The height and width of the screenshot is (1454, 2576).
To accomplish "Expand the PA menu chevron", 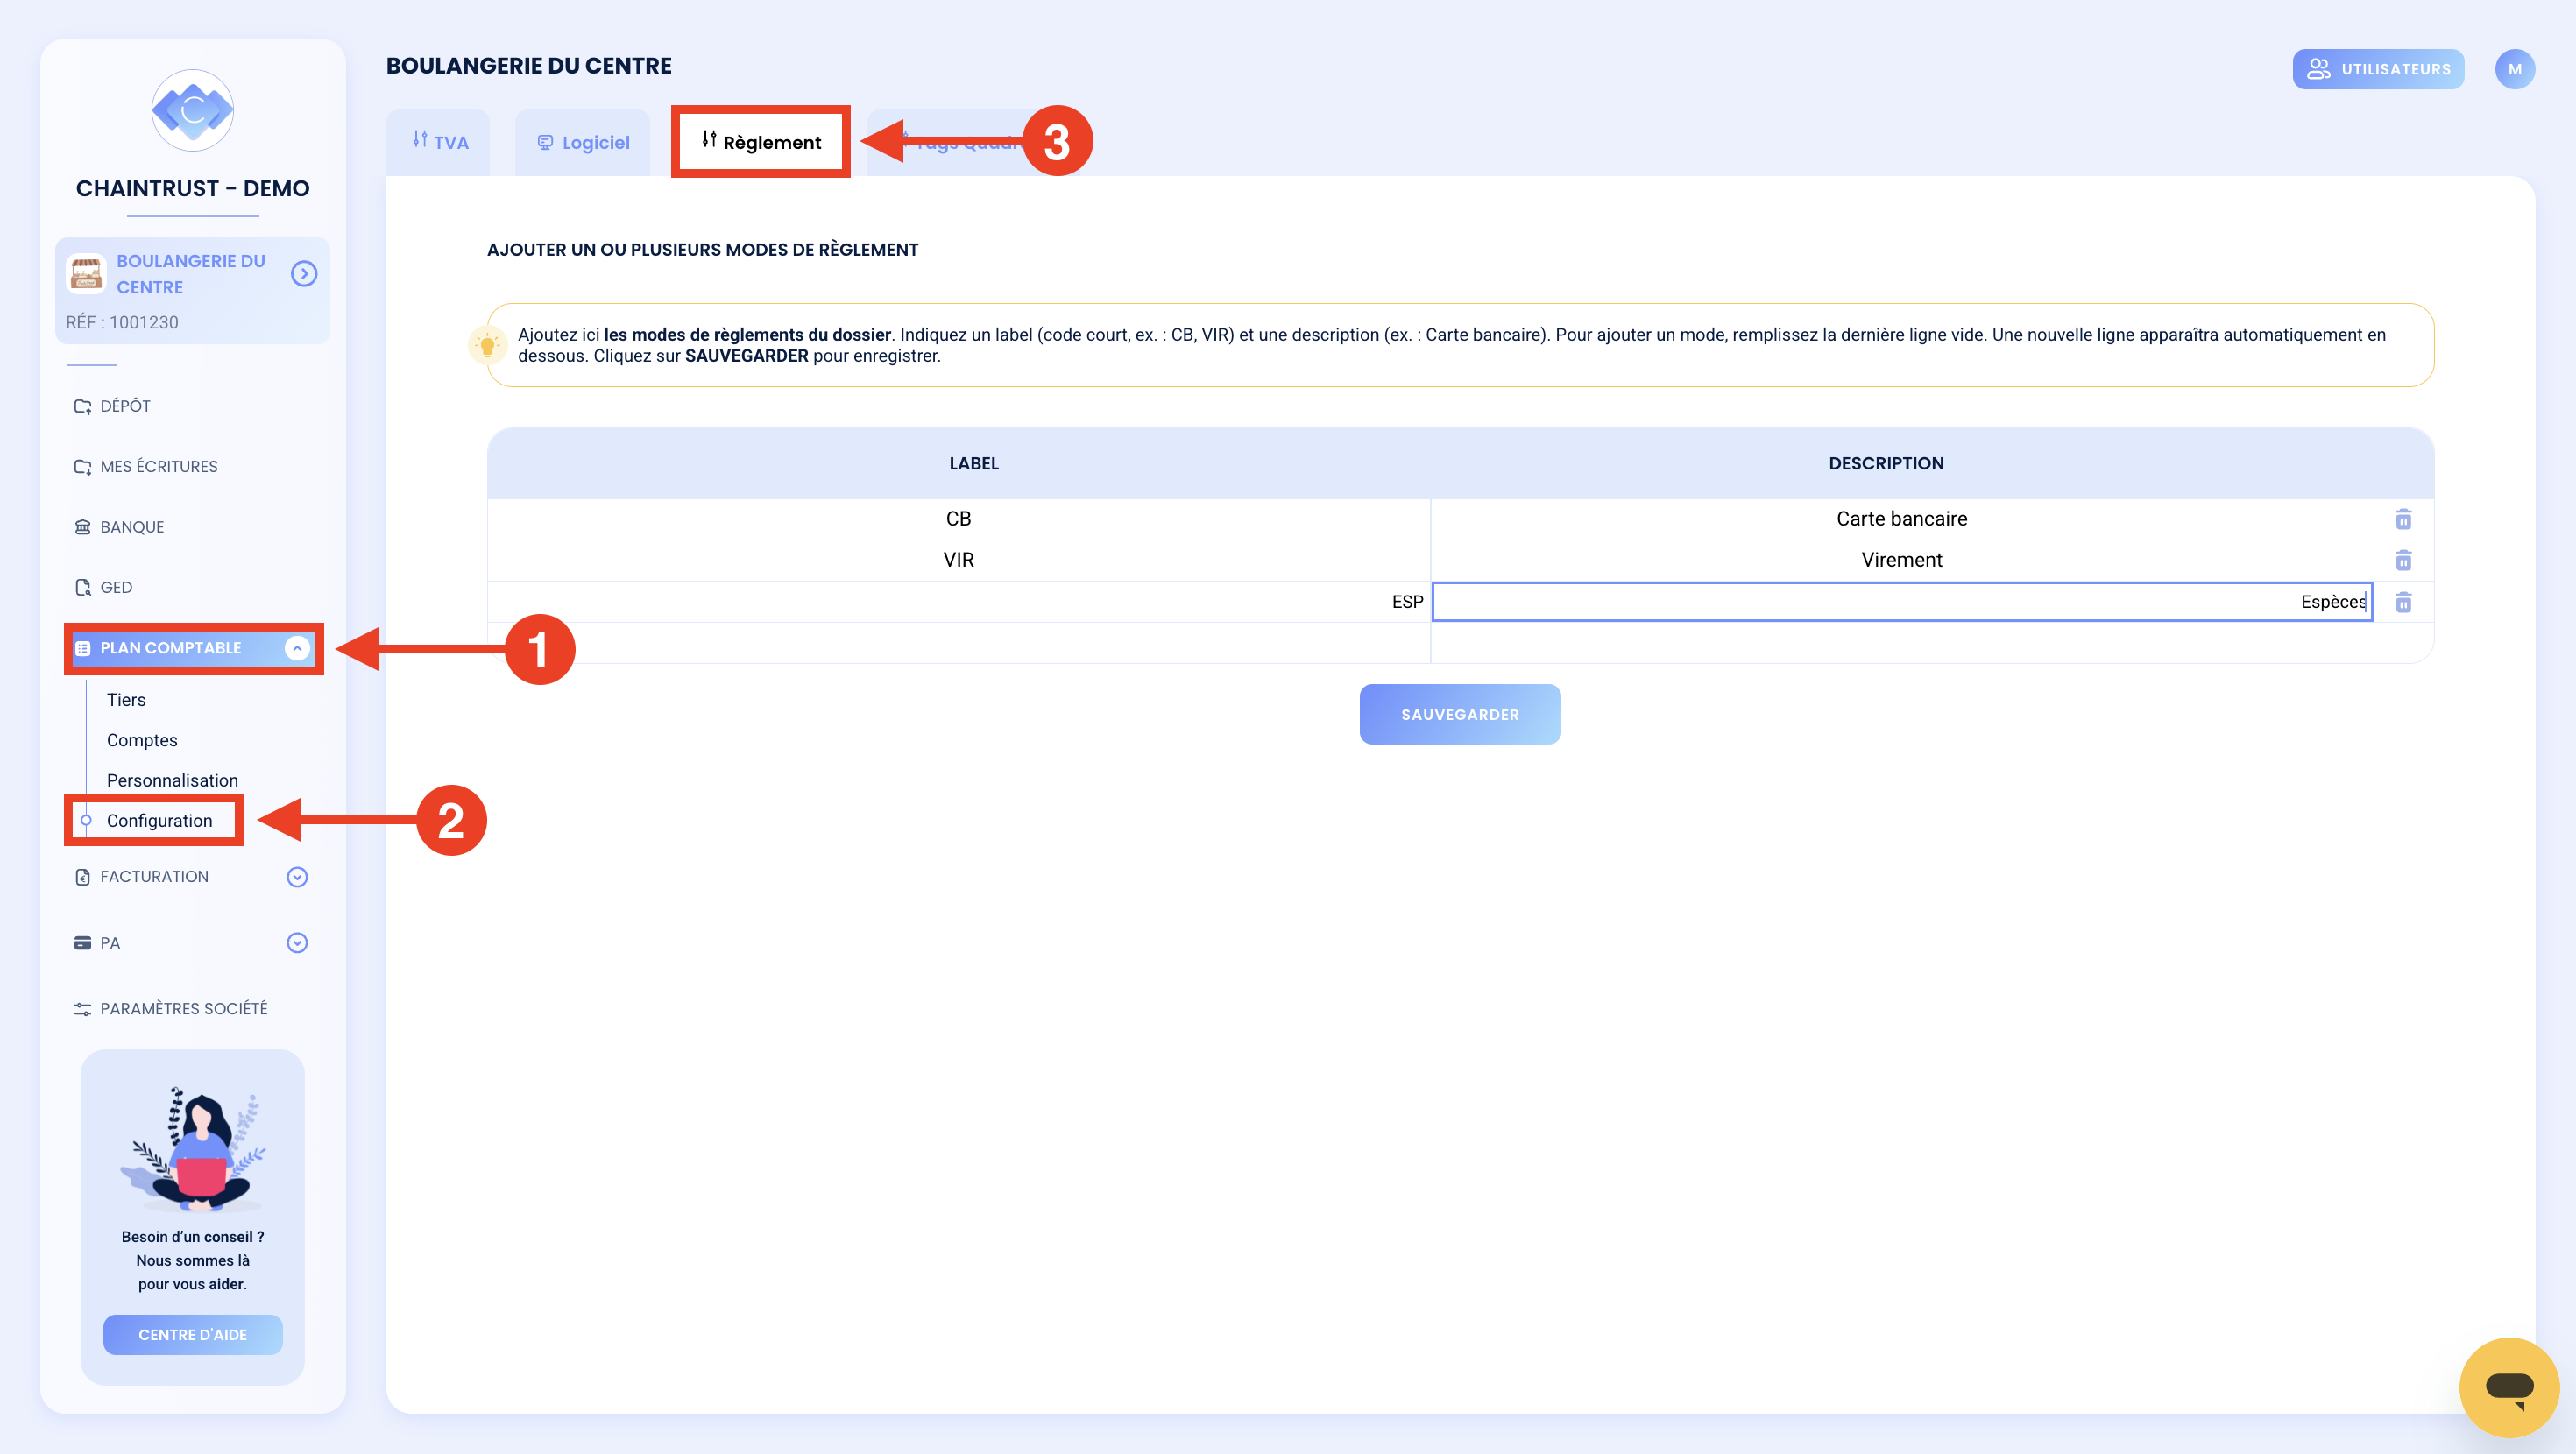I will pos(297,943).
